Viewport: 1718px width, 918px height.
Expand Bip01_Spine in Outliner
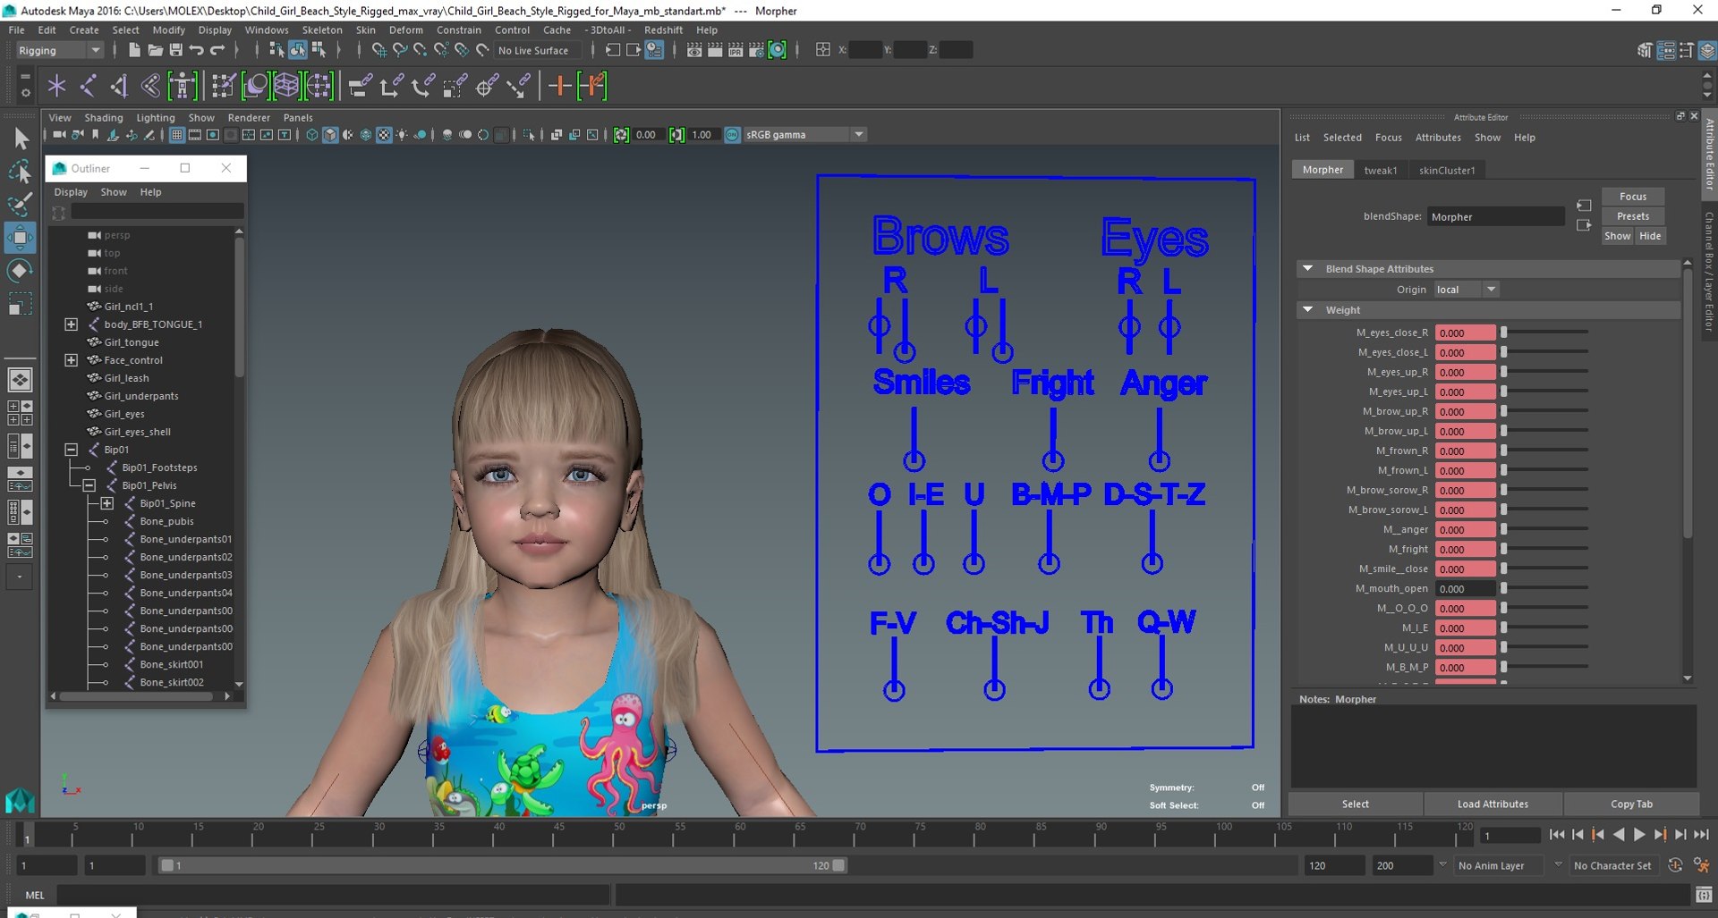[x=106, y=503]
